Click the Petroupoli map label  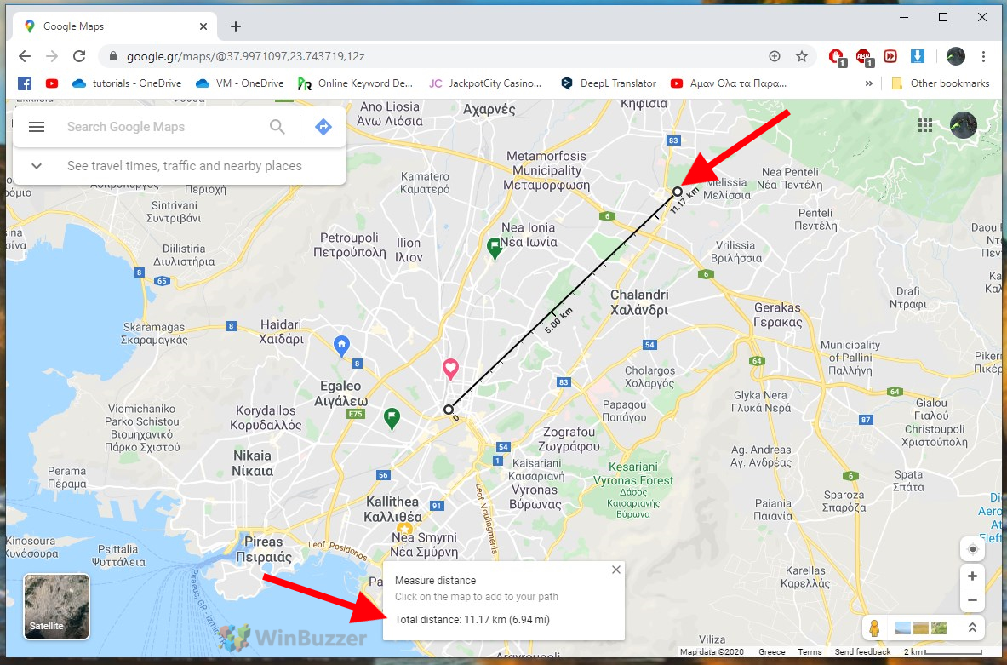click(349, 244)
